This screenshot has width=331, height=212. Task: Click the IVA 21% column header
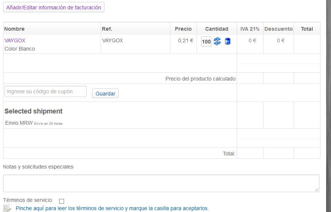pyautogui.click(x=250, y=29)
